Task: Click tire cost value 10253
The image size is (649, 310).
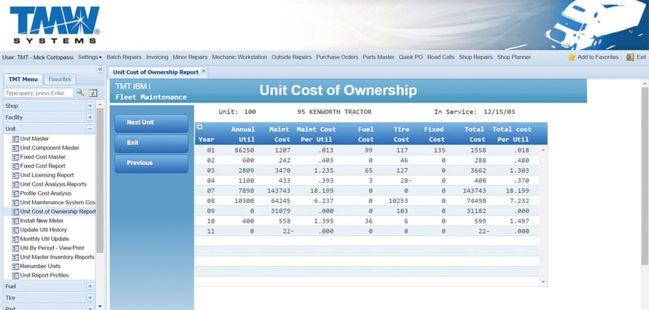Action: pyautogui.click(x=397, y=201)
